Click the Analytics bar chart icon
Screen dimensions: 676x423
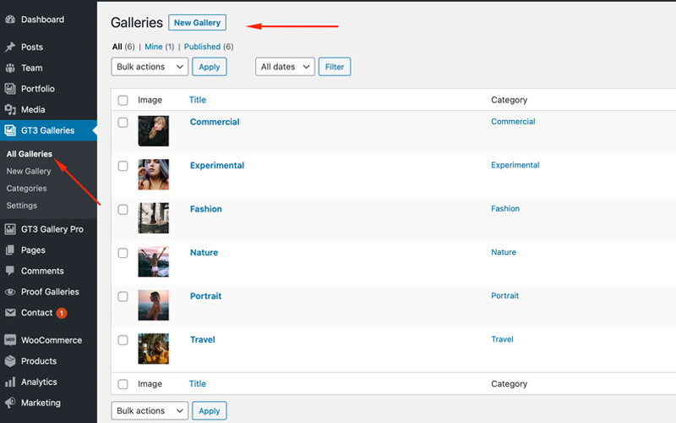[10, 382]
